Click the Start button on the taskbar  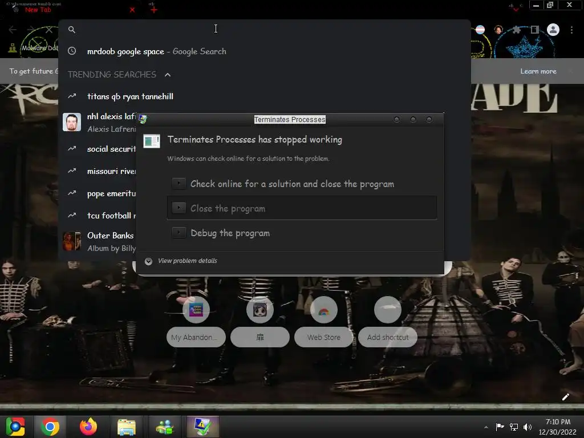[x=15, y=427]
